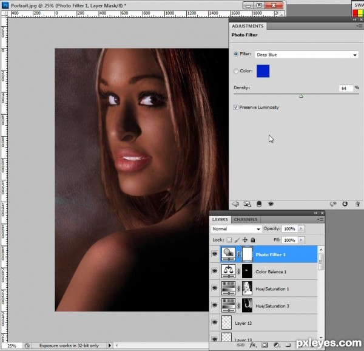
Task: Open the Adjustments panel options menu
Action: click(359, 26)
